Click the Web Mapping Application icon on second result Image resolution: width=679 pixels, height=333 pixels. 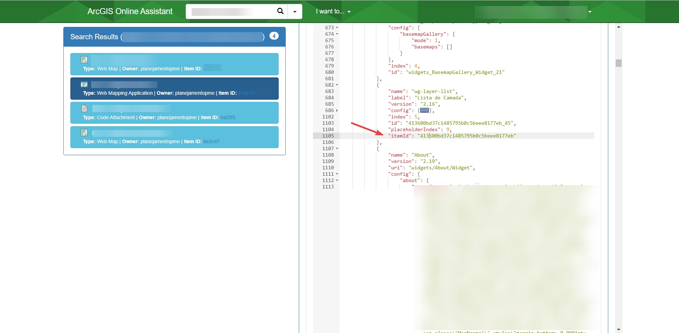[x=84, y=84]
